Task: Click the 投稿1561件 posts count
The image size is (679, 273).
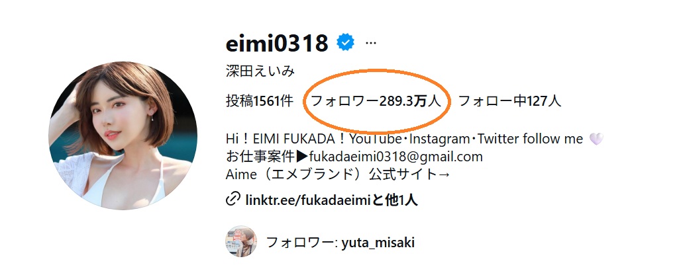Action: (x=260, y=101)
